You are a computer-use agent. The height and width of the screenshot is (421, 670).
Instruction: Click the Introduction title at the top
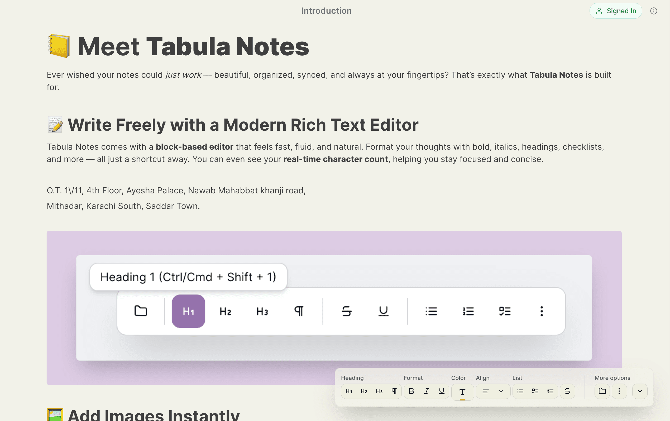click(326, 11)
